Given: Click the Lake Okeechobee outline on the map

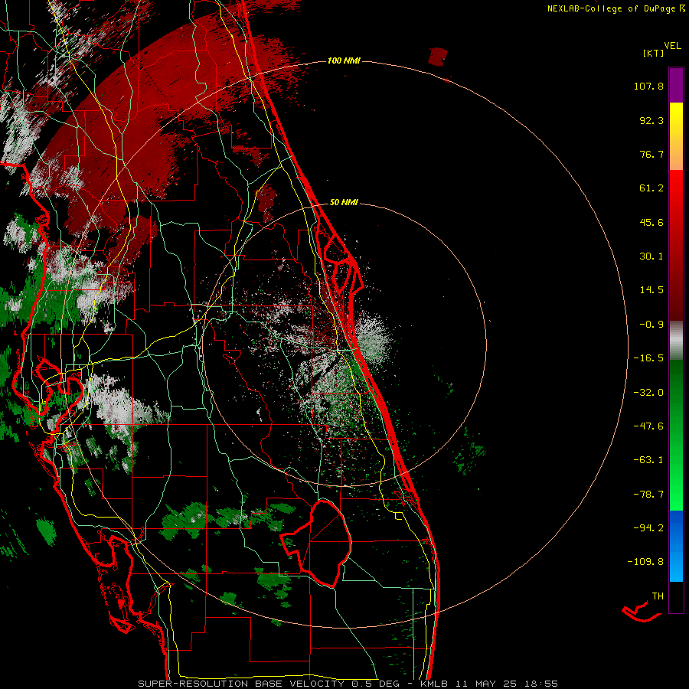Looking at the screenshot, I should pos(316,543).
